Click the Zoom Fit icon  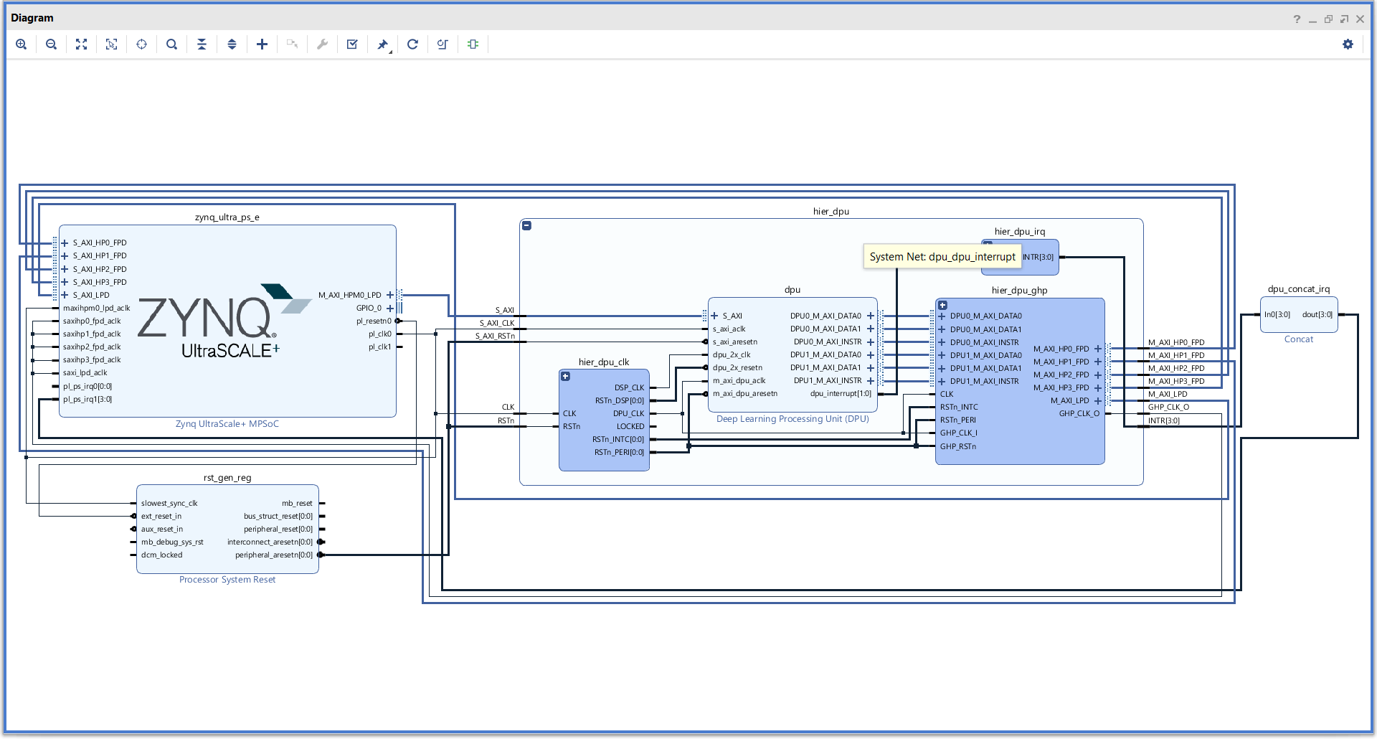81,44
